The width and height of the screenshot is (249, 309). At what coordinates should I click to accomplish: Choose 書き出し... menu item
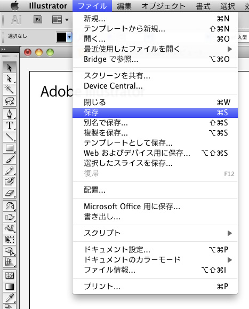point(155,217)
